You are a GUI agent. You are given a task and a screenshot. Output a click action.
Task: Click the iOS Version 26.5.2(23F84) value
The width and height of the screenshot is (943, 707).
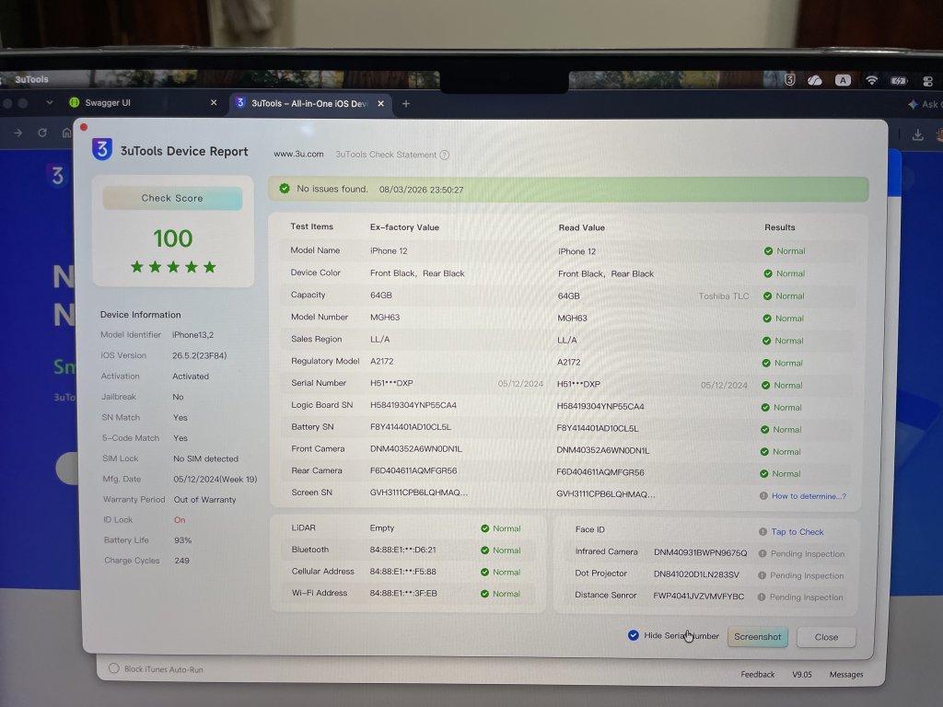click(x=199, y=355)
